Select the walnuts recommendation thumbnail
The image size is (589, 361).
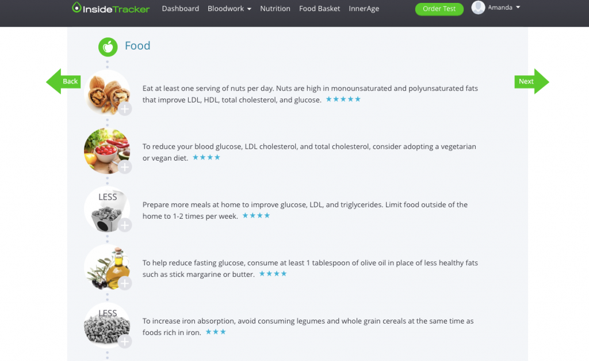click(106, 92)
